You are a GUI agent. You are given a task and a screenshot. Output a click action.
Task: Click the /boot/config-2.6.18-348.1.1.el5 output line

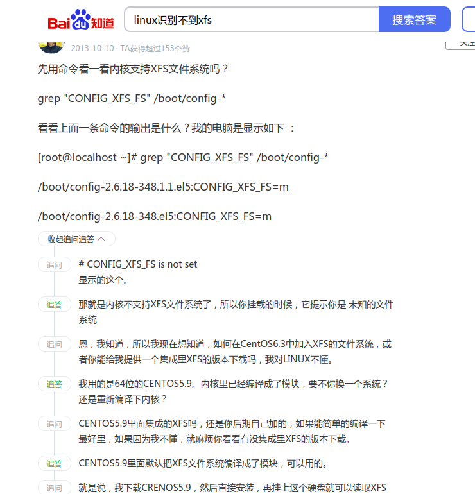point(163,187)
